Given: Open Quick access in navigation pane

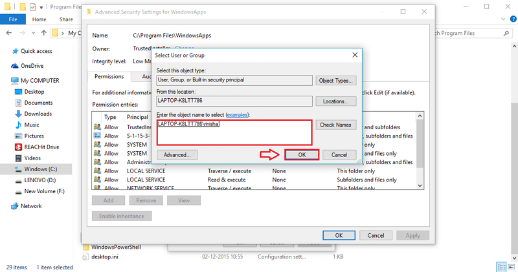Looking at the screenshot, I should coord(36,51).
